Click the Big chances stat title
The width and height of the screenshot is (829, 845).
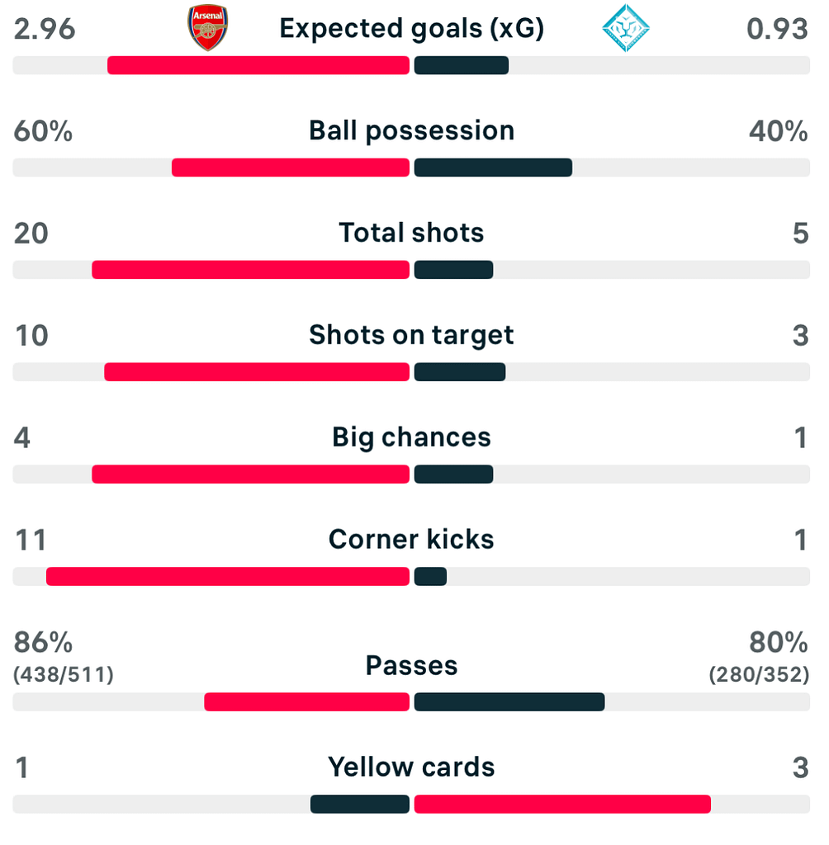(411, 437)
